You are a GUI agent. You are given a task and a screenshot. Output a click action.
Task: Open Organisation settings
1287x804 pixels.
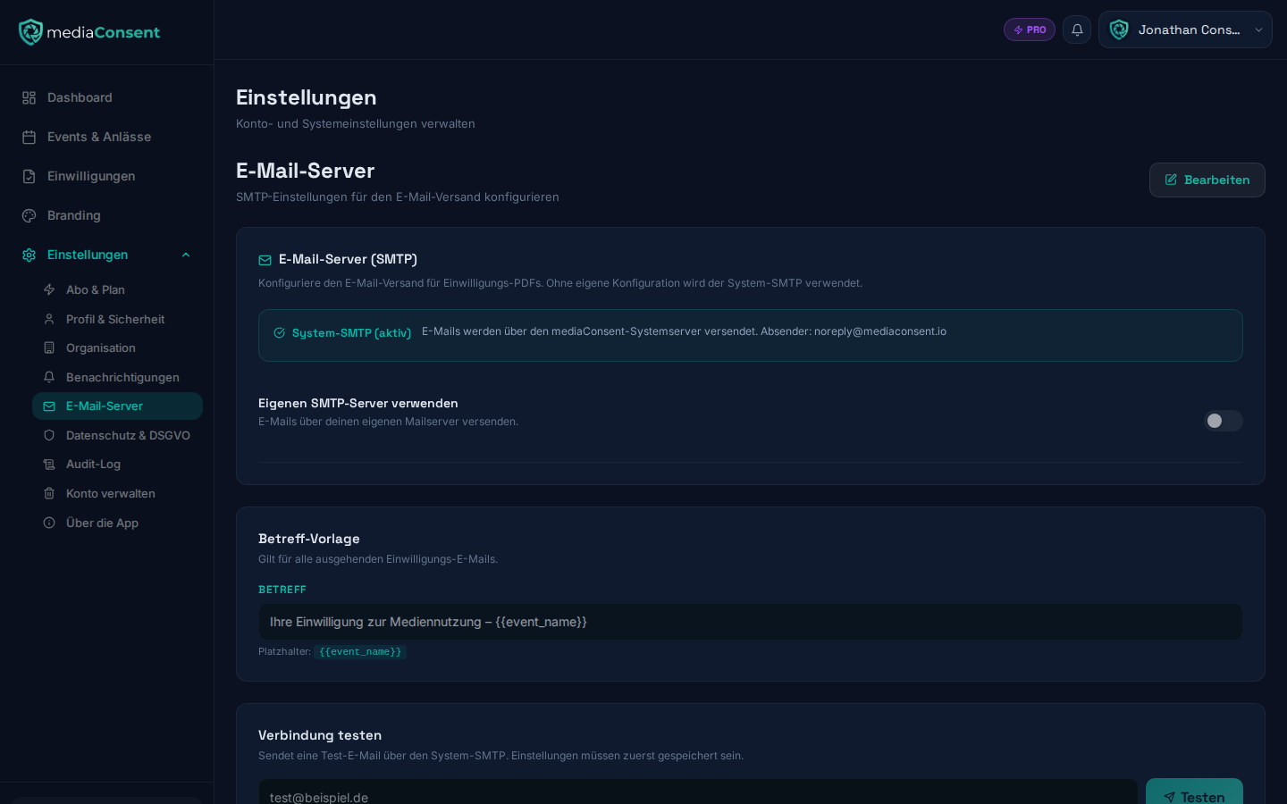click(x=117, y=348)
